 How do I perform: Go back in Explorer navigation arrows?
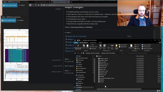tap(75, 53)
